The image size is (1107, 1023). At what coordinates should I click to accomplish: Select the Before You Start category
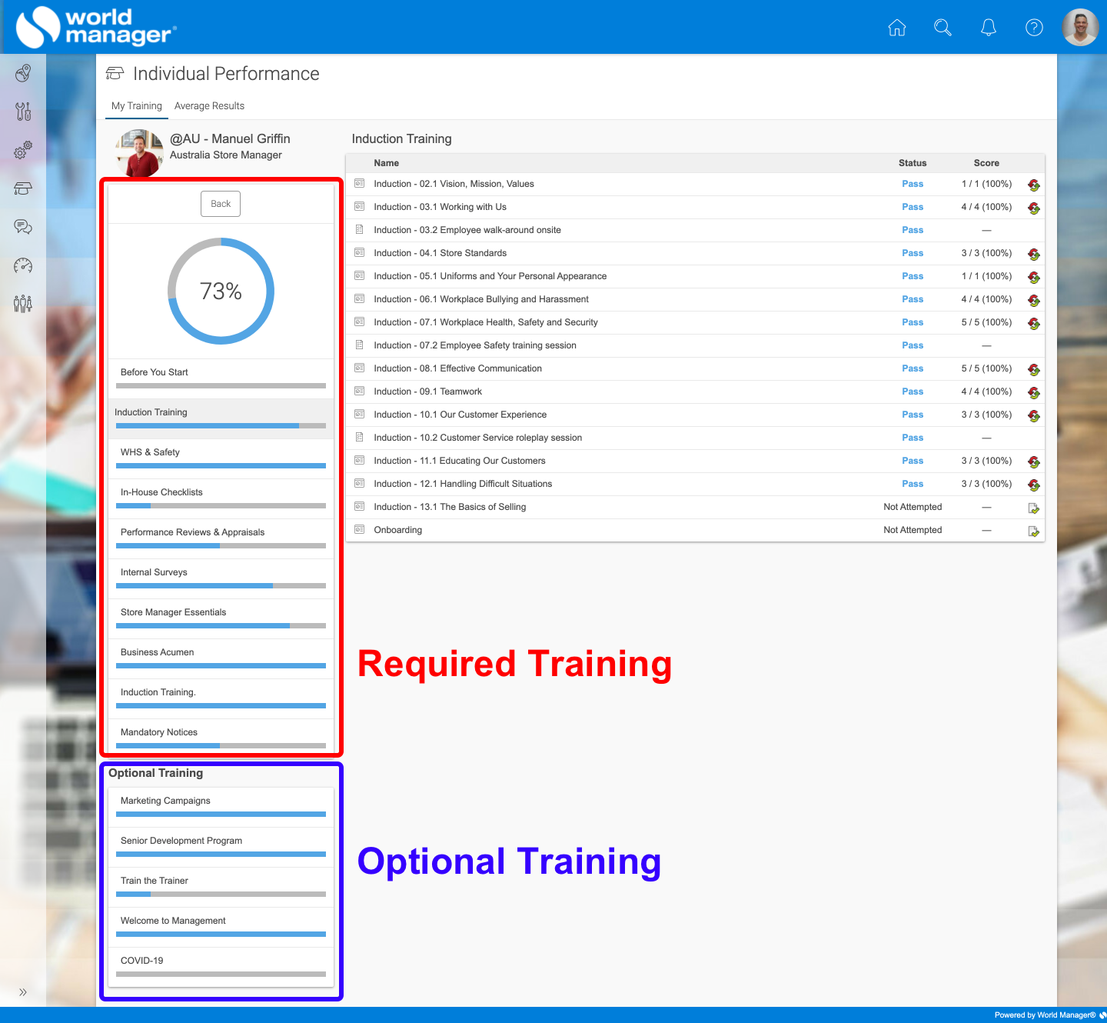[221, 378]
